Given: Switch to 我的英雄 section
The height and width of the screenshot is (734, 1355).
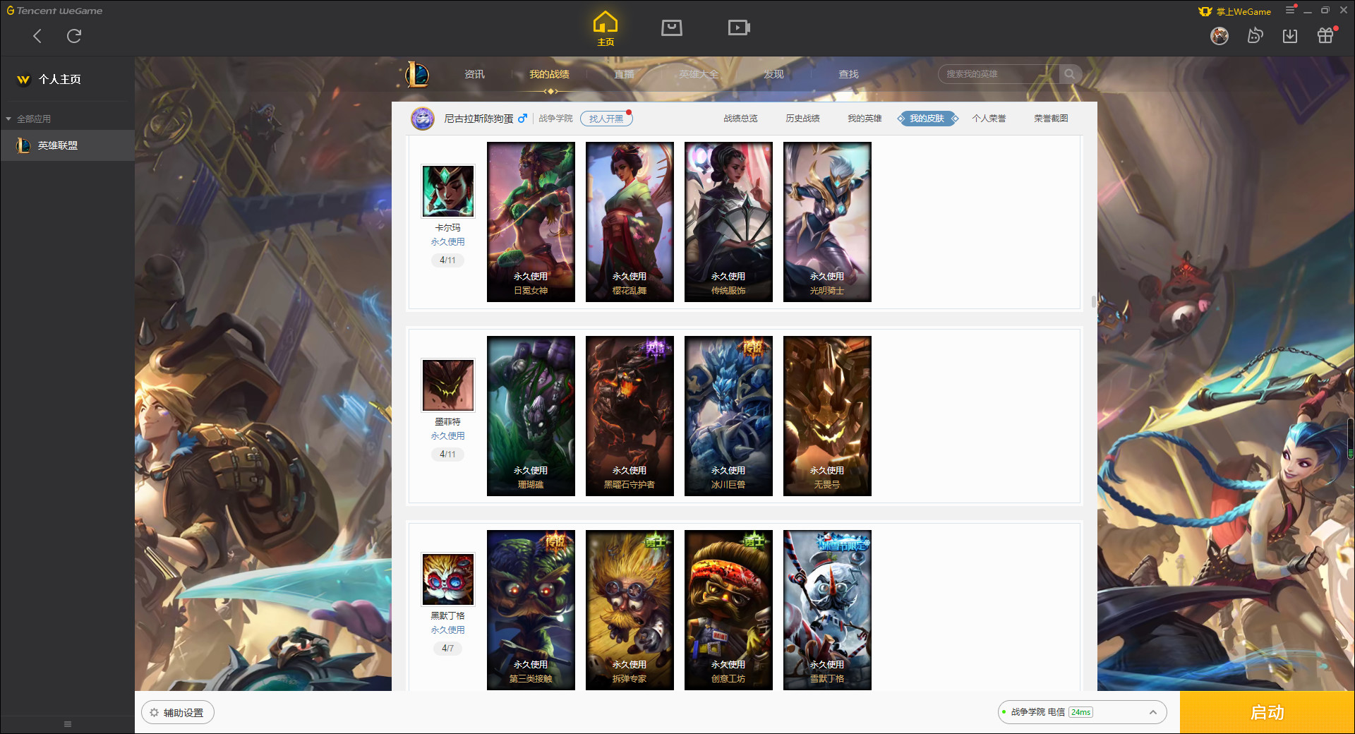Looking at the screenshot, I should point(865,119).
